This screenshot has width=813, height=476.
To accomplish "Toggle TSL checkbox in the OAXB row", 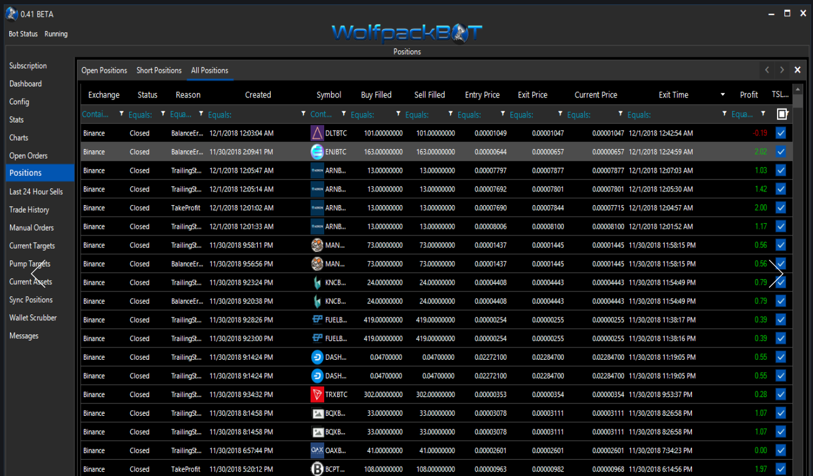I will coord(781,450).
